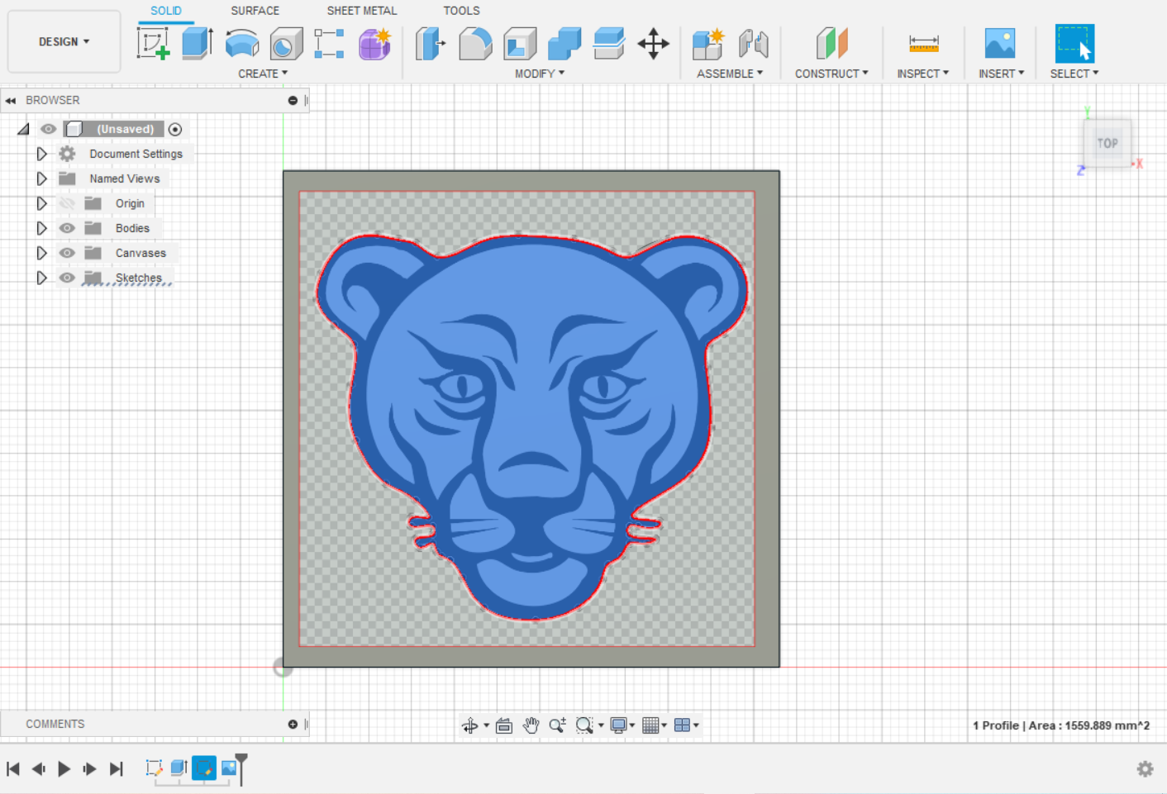1167x794 pixels.
Task: Select the Insert Canvas image tool
Action: [1000, 44]
